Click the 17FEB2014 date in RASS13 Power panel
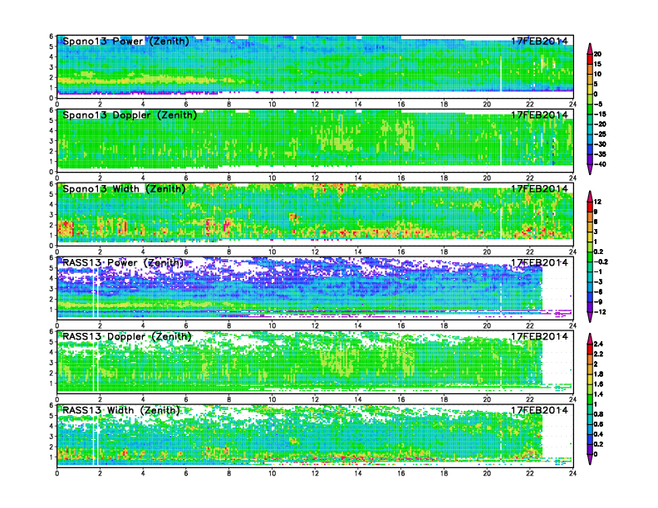The image size is (658, 508). point(539,262)
